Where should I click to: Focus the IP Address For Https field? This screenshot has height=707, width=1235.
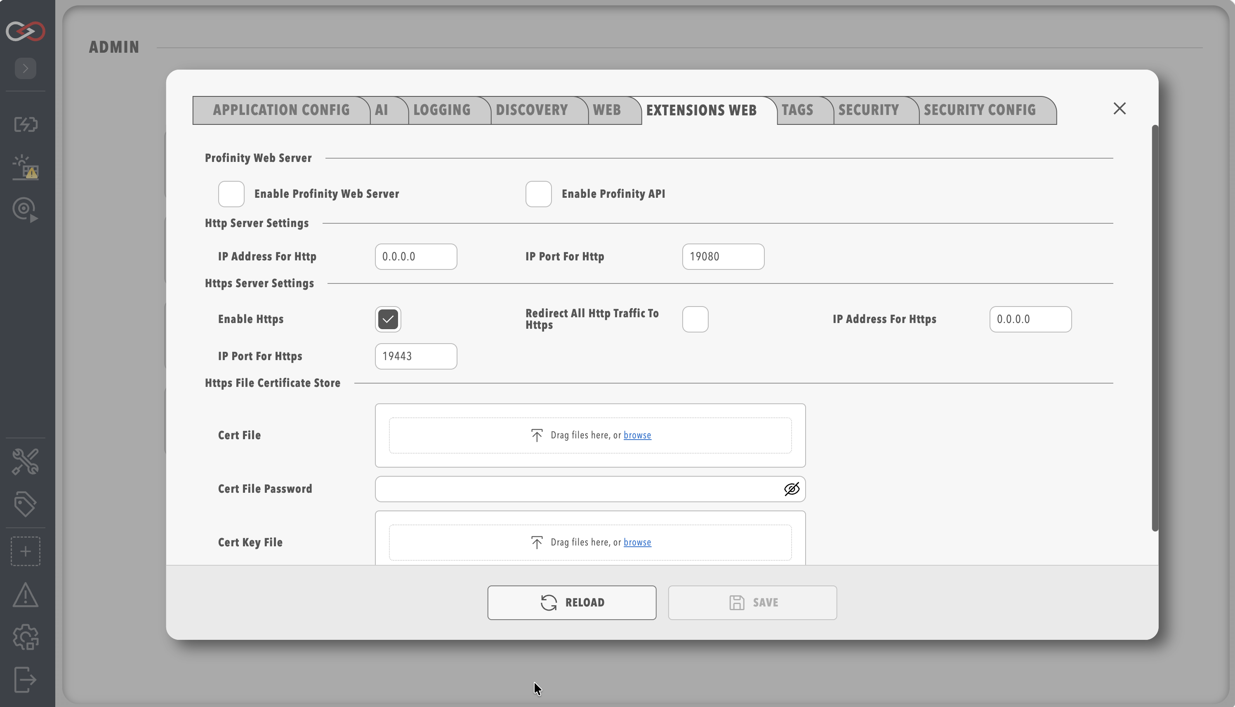[x=1030, y=319]
